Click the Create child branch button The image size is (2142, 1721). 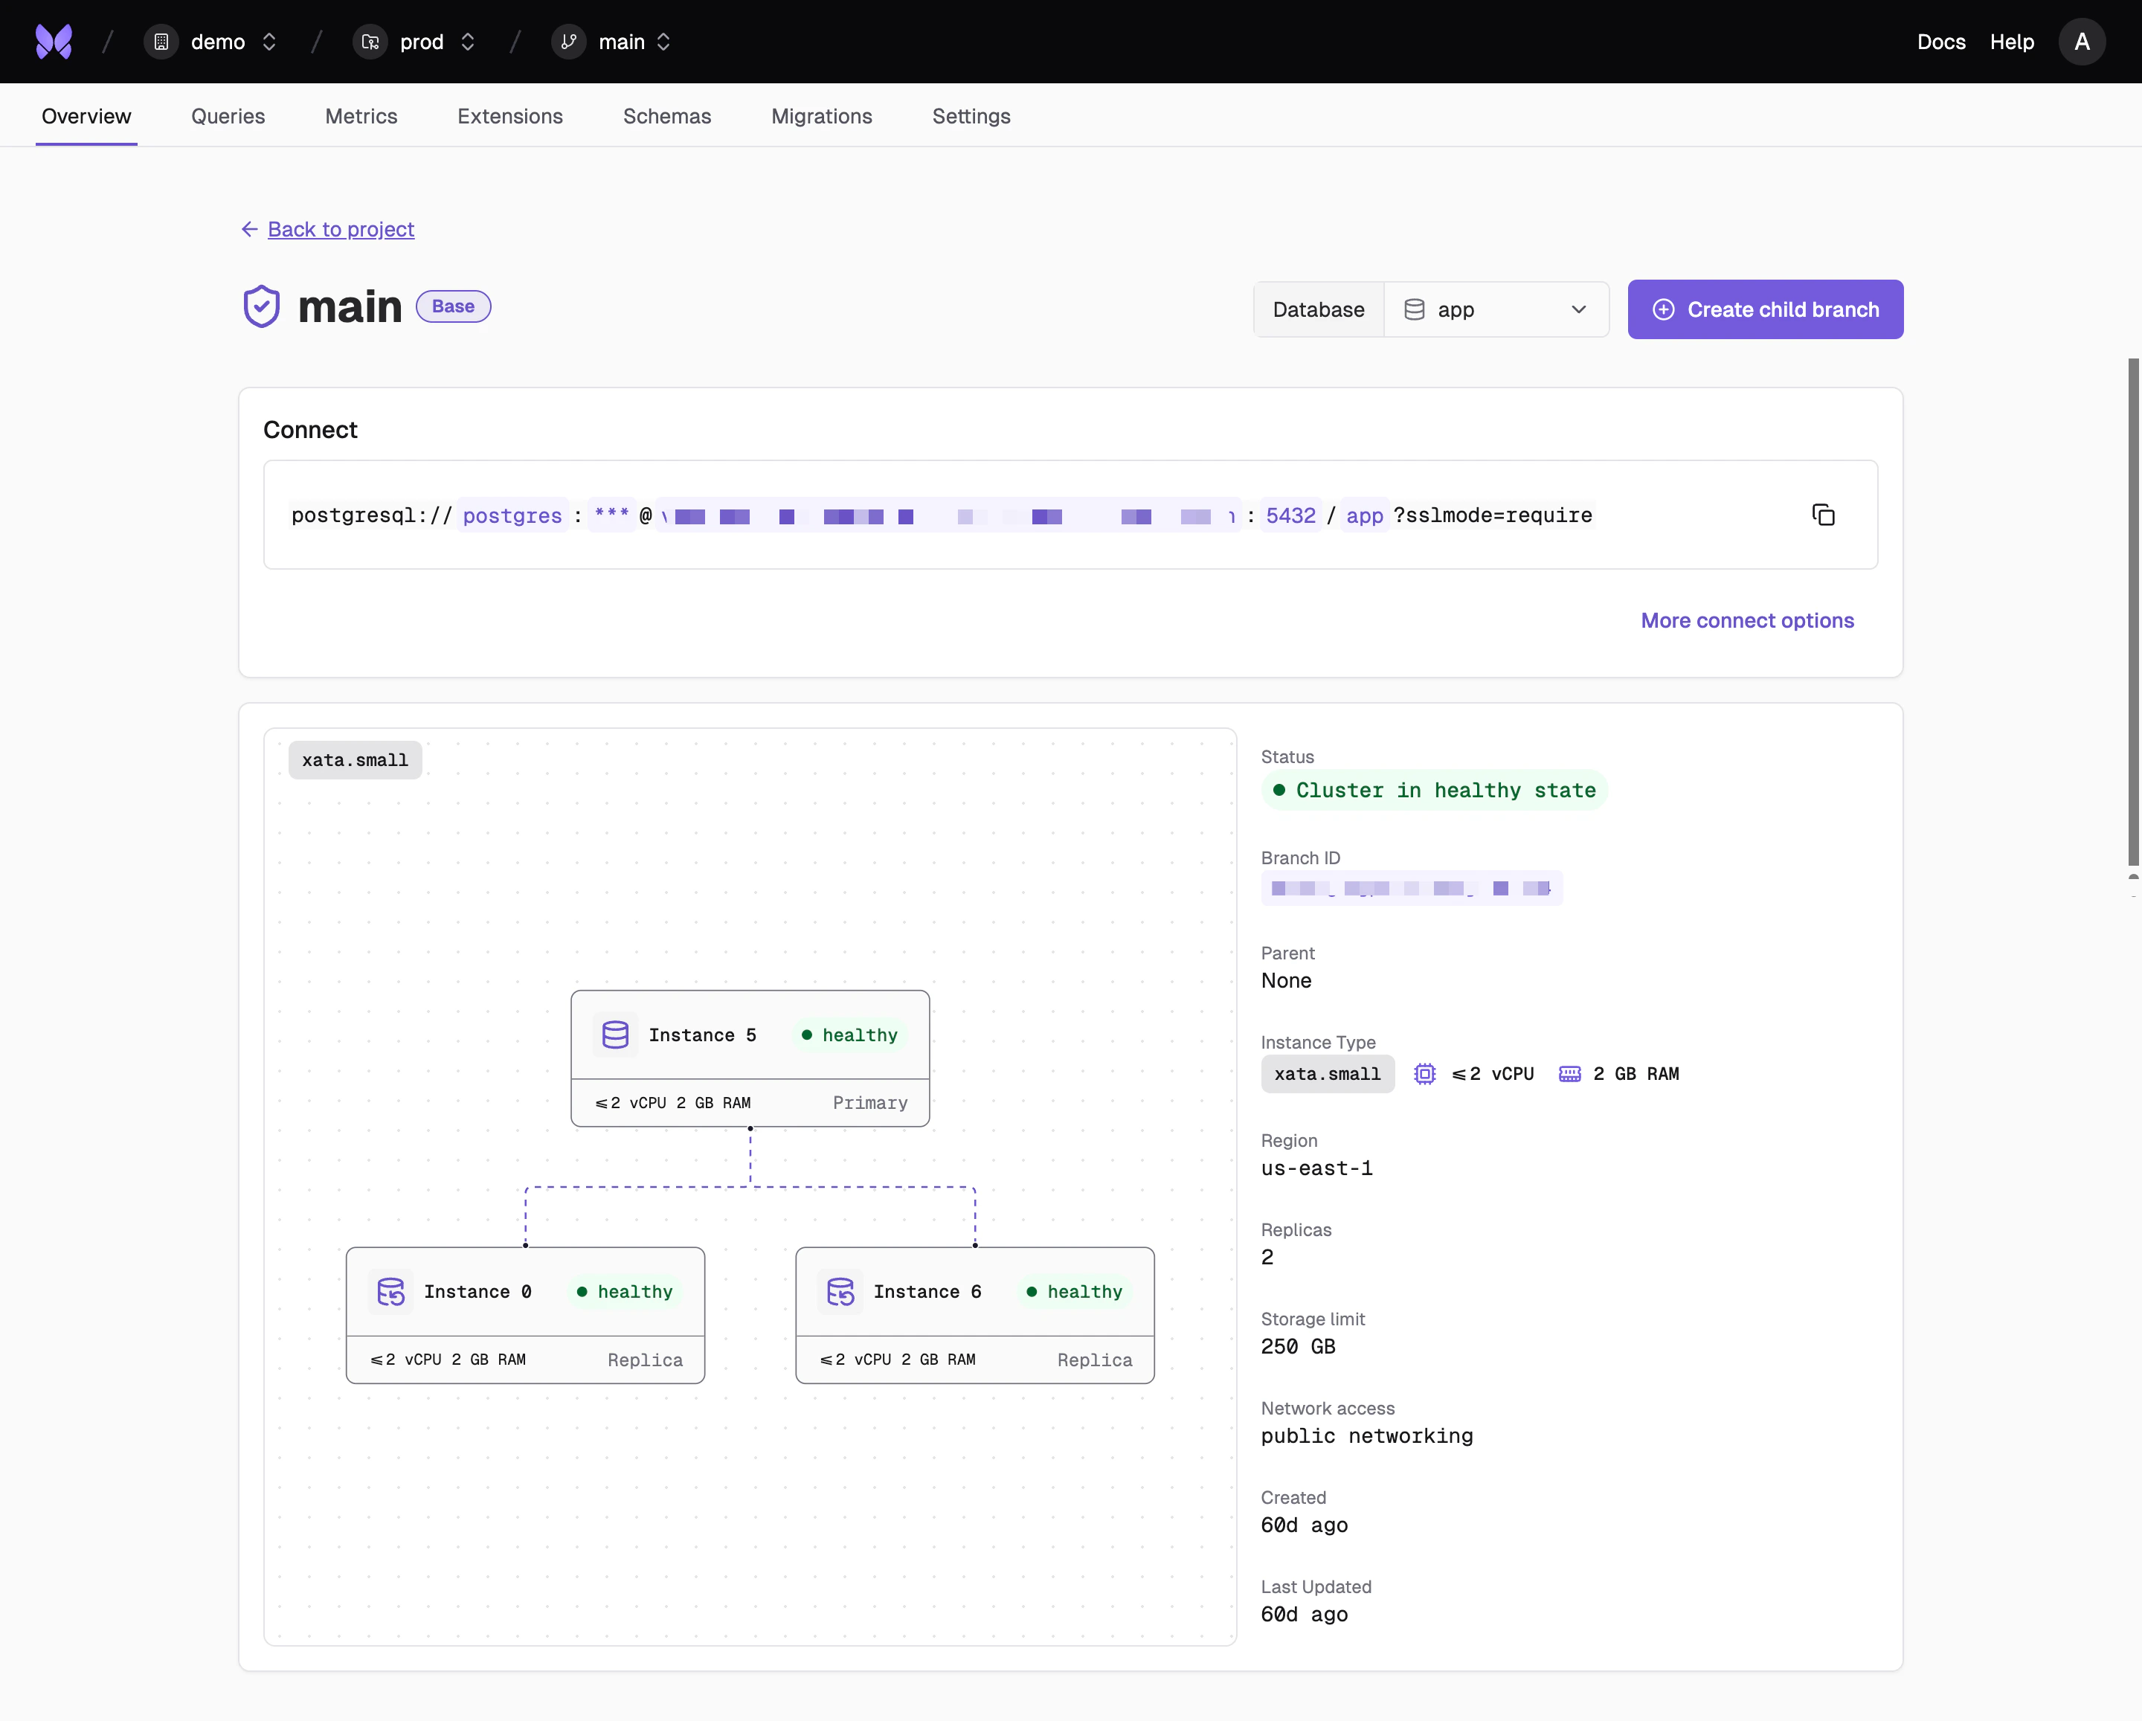point(1766,309)
